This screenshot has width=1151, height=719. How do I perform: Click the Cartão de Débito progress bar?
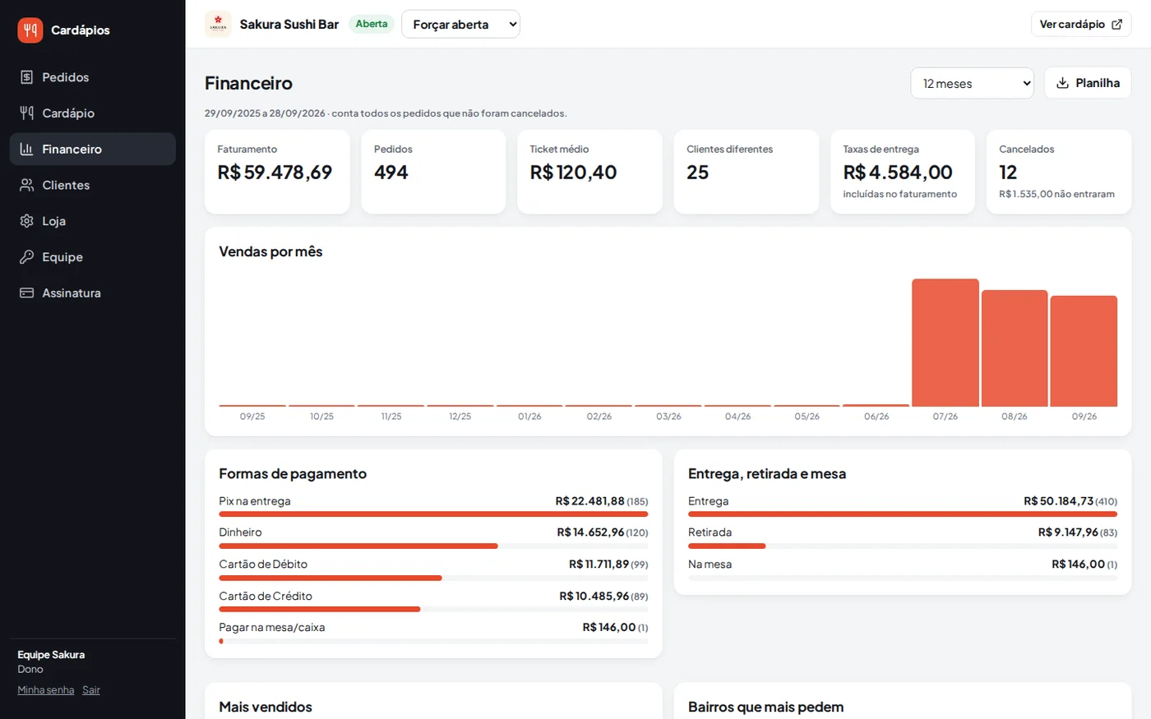tap(433, 578)
